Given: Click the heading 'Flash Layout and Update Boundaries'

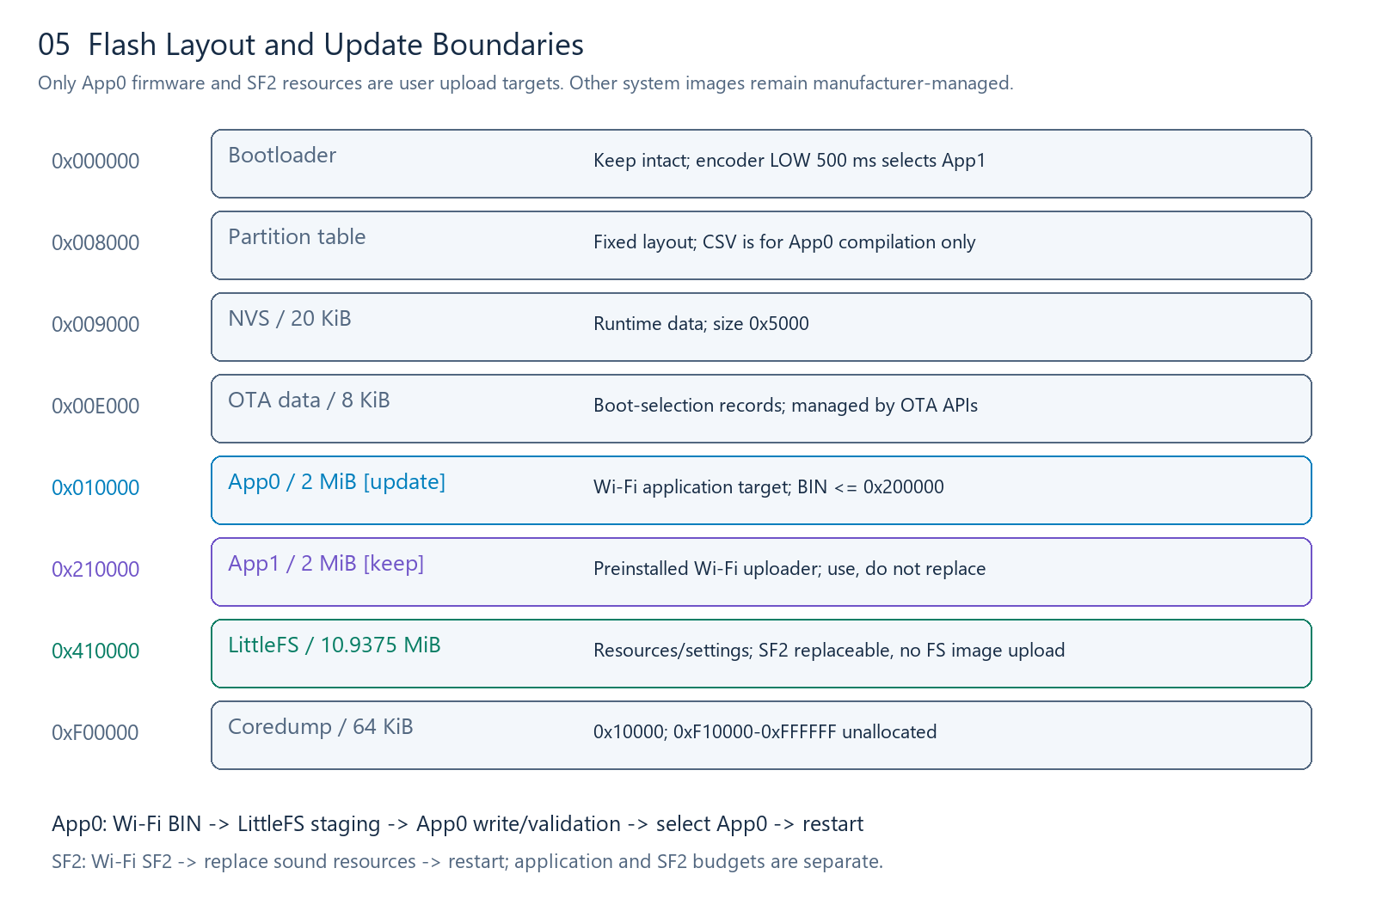Looking at the screenshot, I should pos(335,45).
